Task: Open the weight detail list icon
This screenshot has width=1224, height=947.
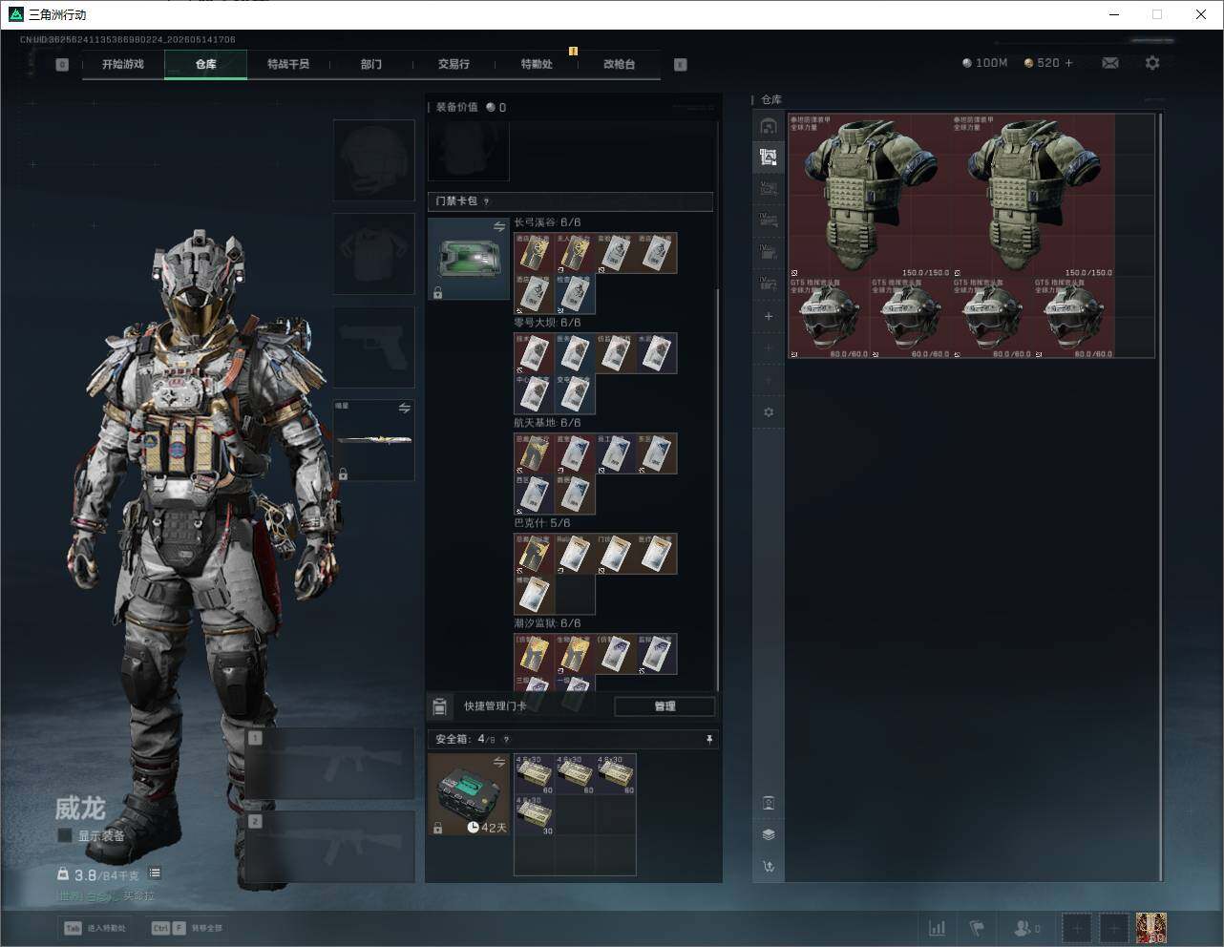Action: pos(155,873)
